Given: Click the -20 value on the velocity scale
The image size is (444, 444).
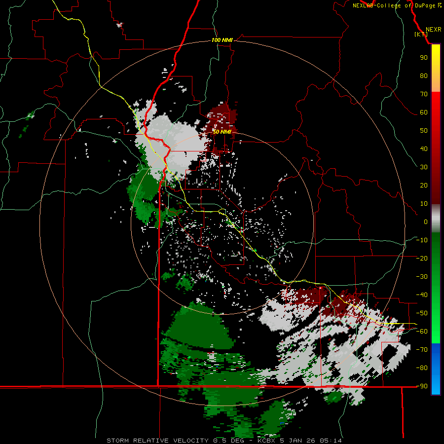Looking at the screenshot, I should (422, 259).
